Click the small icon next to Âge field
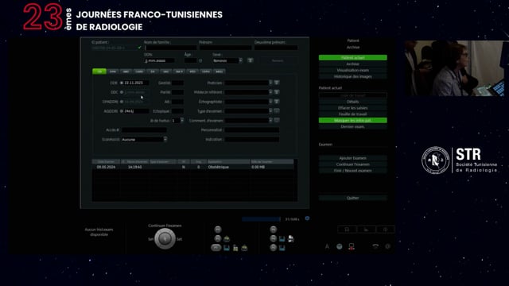Viewport: 509px width, 286px height. tap(200, 60)
